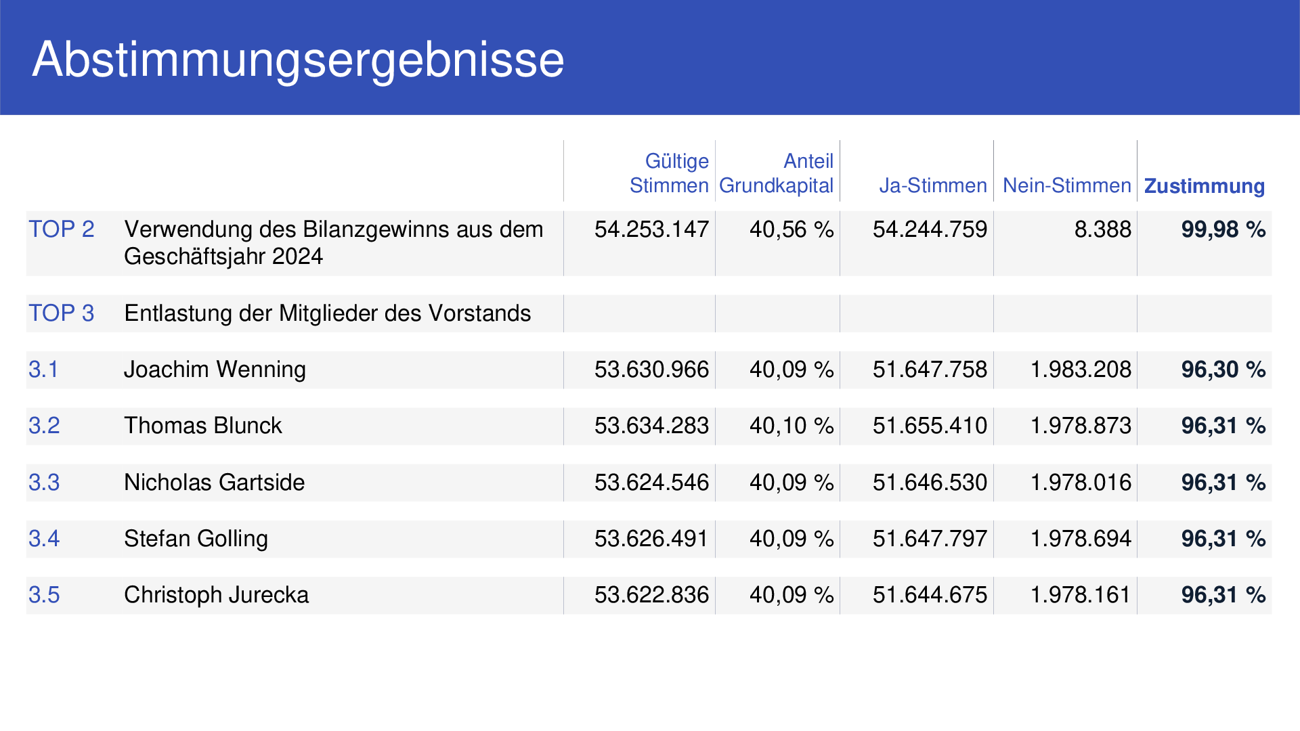Select the Anteil Grundkapital column header
The height and width of the screenshot is (731, 1300).
[x=776, y=173]
